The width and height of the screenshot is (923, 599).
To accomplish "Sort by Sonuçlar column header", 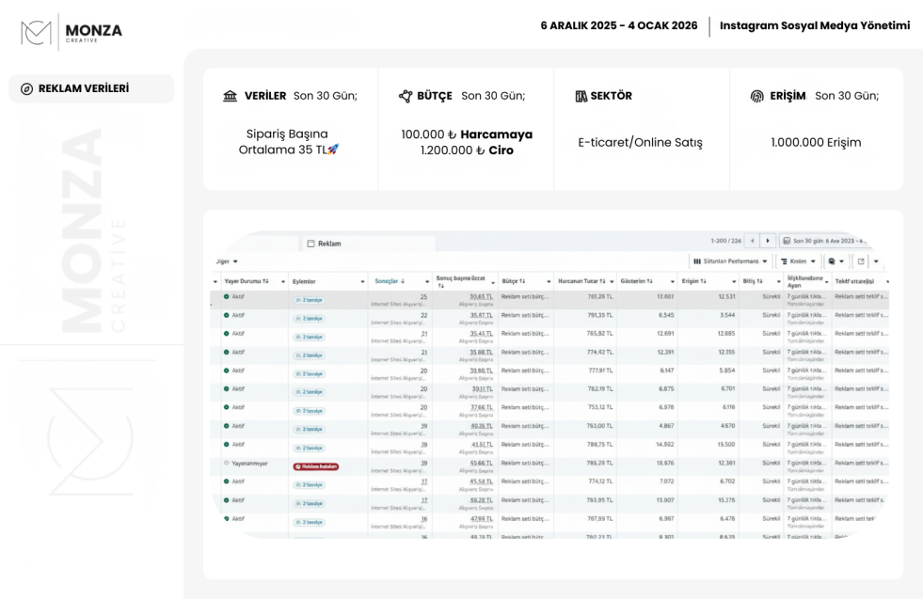I will pyautogui.click(x=390, y=281).
